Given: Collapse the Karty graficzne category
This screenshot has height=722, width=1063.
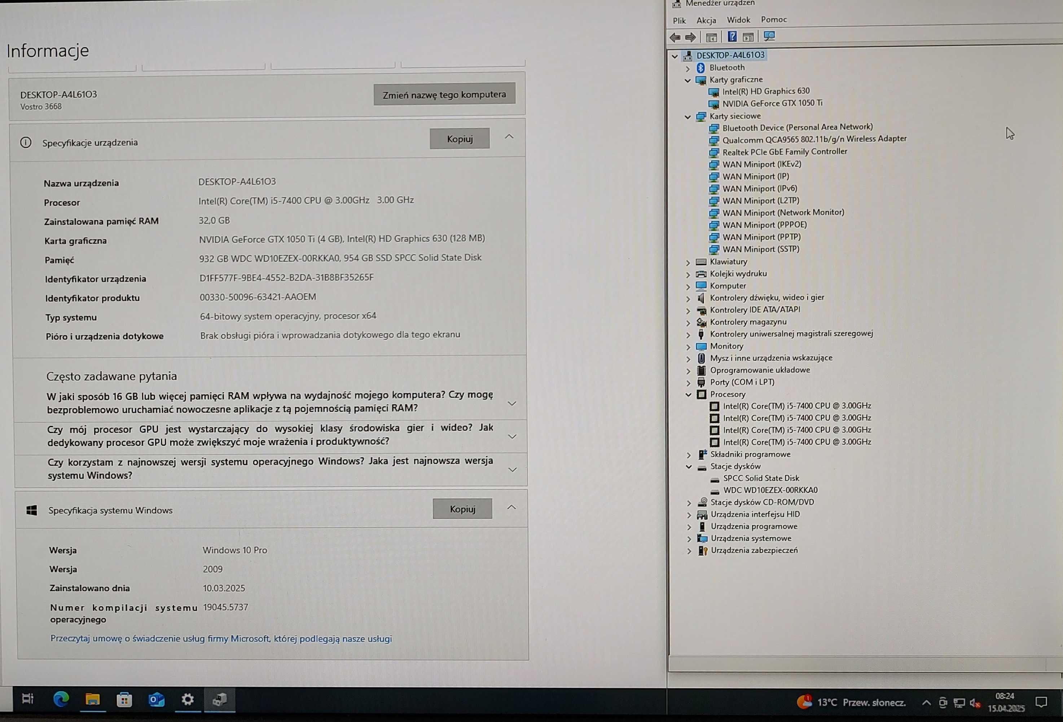Looking at the screenshot, I should click(x=688, y=80).
